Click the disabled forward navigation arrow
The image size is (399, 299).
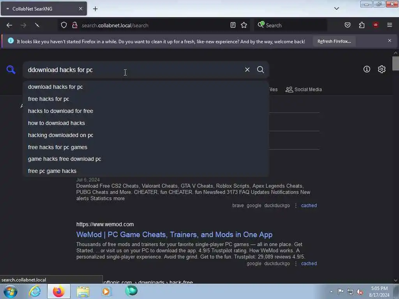(x=23, y=25)
